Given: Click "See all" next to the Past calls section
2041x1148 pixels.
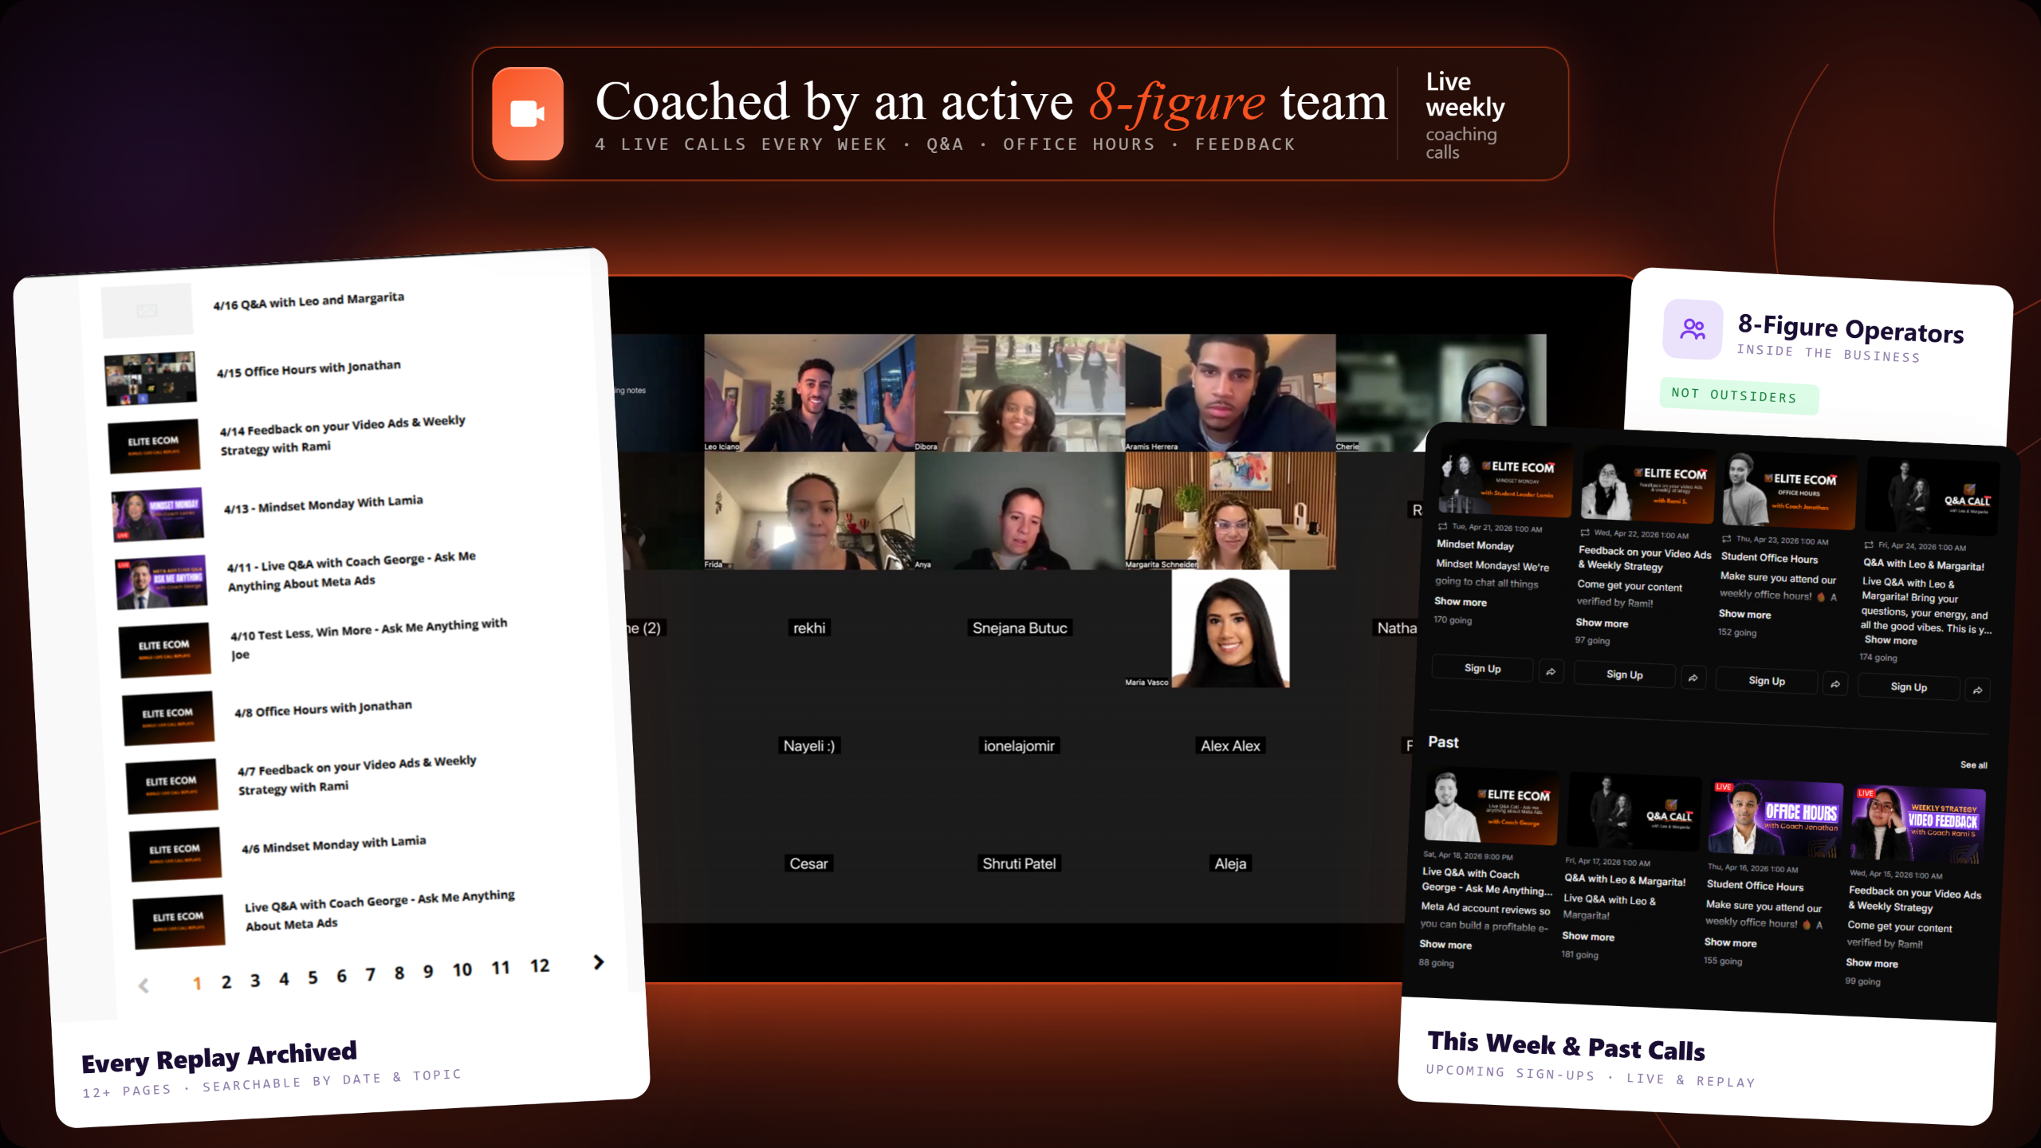Looking at the screenshot, I should click(x=1975, y=765).
